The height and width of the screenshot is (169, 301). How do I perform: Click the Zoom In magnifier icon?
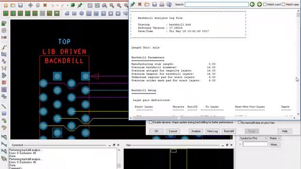pyautogui.click(x=119, y=5)
